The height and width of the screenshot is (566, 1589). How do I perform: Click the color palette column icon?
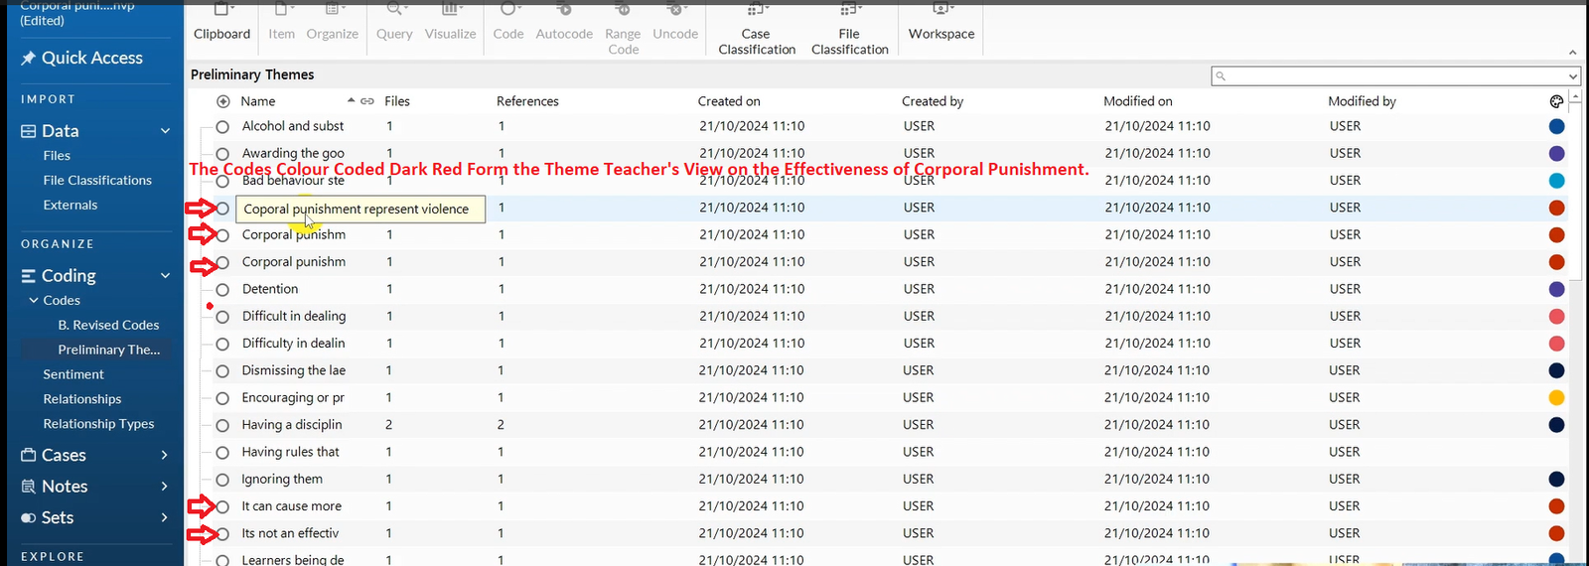pyautogui.click(x=1556, y=101)
